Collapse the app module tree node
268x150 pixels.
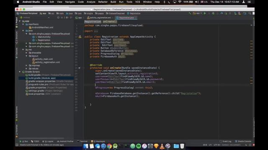[20, 21]
